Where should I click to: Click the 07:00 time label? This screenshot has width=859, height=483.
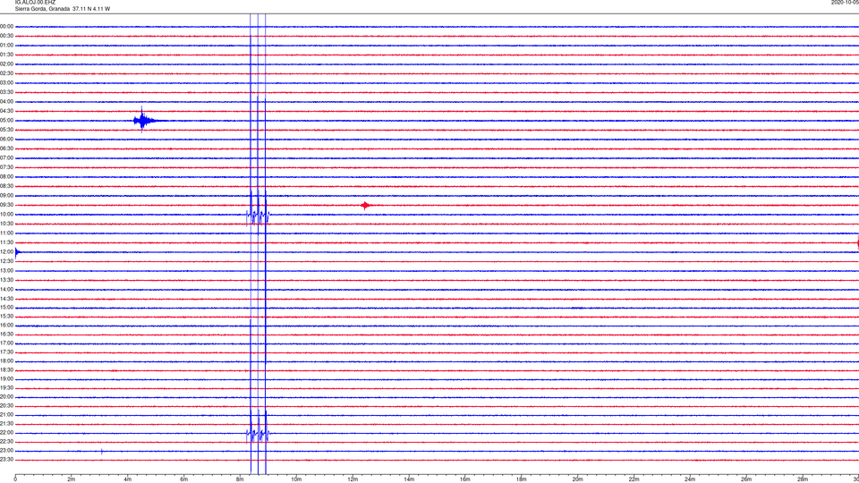click(x=6, y=158)
